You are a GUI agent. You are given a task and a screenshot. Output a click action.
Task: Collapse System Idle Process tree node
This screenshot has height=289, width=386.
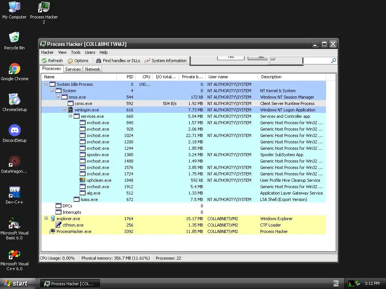point(46,84)
